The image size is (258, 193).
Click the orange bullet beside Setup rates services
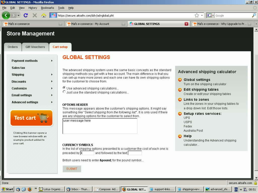tap(180, 114)
